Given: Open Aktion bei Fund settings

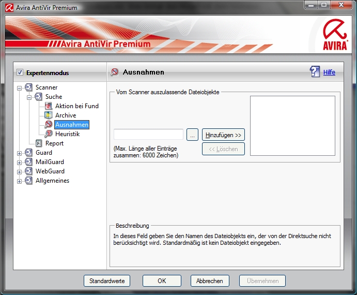Looking at the screenshot, I should (77, 106).
